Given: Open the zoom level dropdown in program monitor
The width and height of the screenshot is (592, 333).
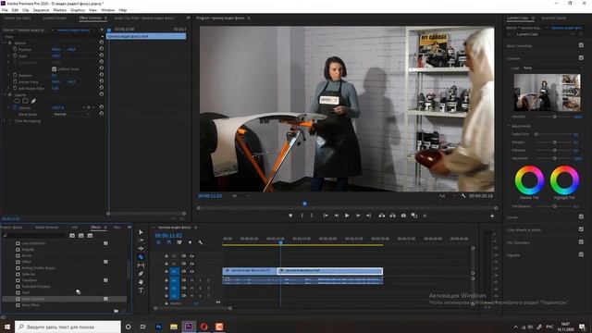Looking at the screenshot, I should click(240, 196).
